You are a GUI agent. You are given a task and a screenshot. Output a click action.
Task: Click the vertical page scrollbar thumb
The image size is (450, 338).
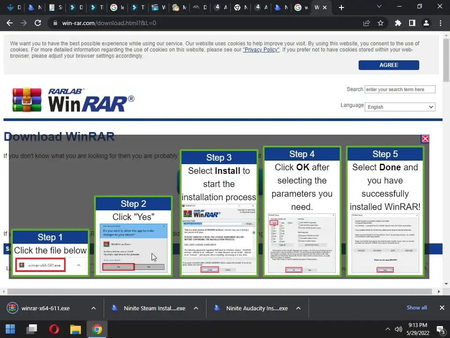click(x=446, y=60)
